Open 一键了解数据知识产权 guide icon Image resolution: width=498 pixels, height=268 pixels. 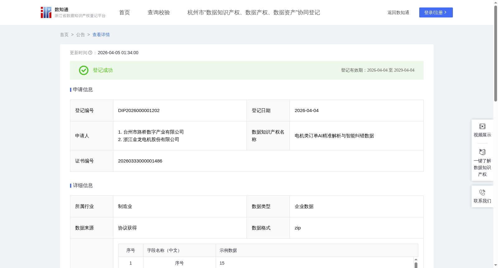tap(482, 152)
